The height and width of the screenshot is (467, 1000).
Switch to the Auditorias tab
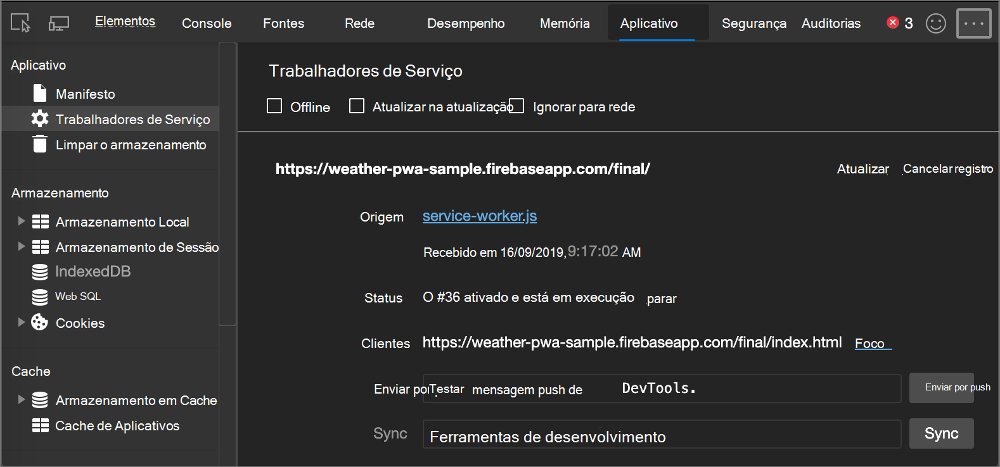click(831, 23)
